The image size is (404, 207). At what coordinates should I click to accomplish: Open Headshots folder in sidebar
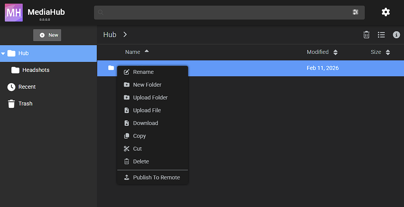point(36,70)
